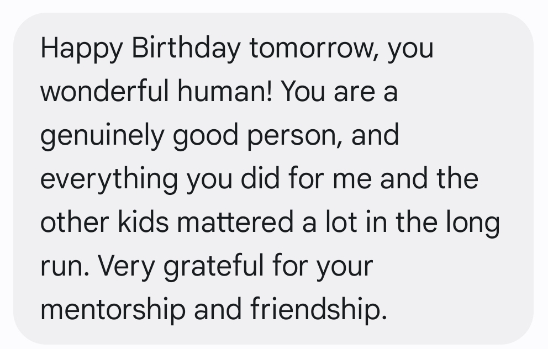Click the words "for your" in sixth line
This screenshot has height=349, width=548.
(x=322, y=266)
